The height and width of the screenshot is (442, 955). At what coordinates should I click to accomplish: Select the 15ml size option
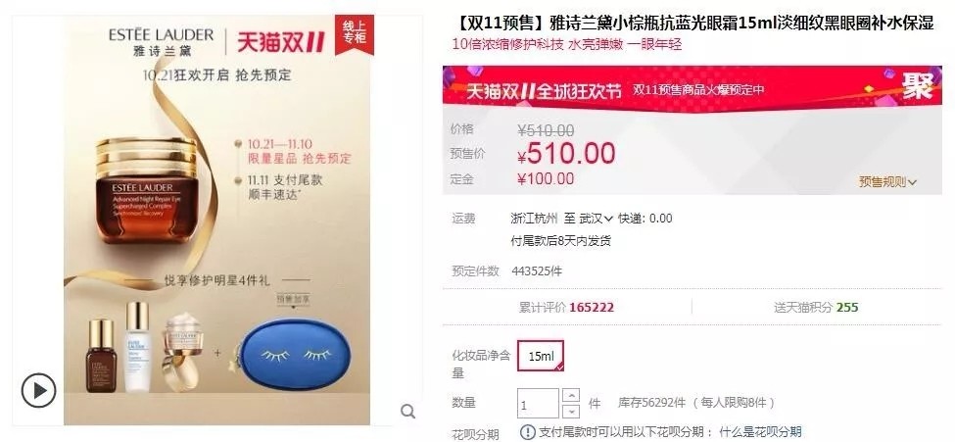point(541,356)
